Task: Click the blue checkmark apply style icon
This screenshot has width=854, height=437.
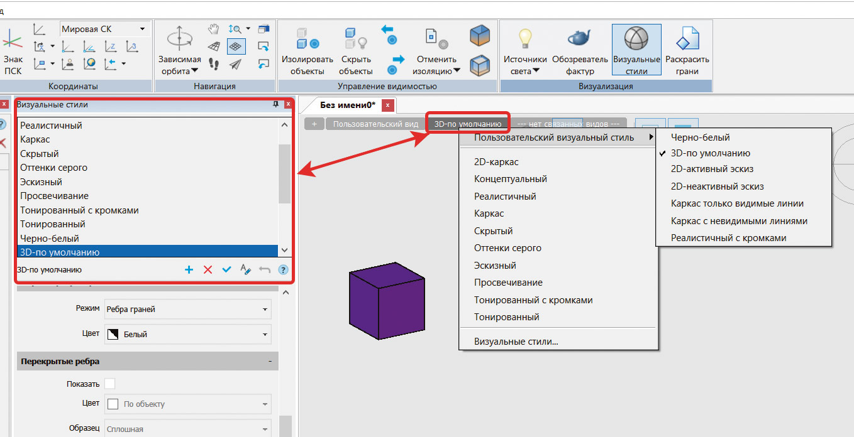Action: coord(226,269)
